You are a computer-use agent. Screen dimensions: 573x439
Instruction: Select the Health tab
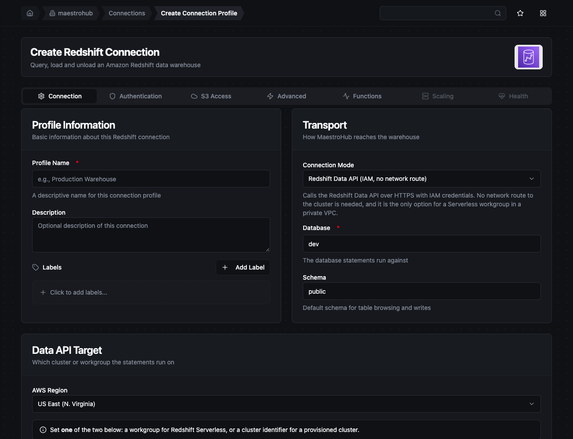[x=513, y=96]
